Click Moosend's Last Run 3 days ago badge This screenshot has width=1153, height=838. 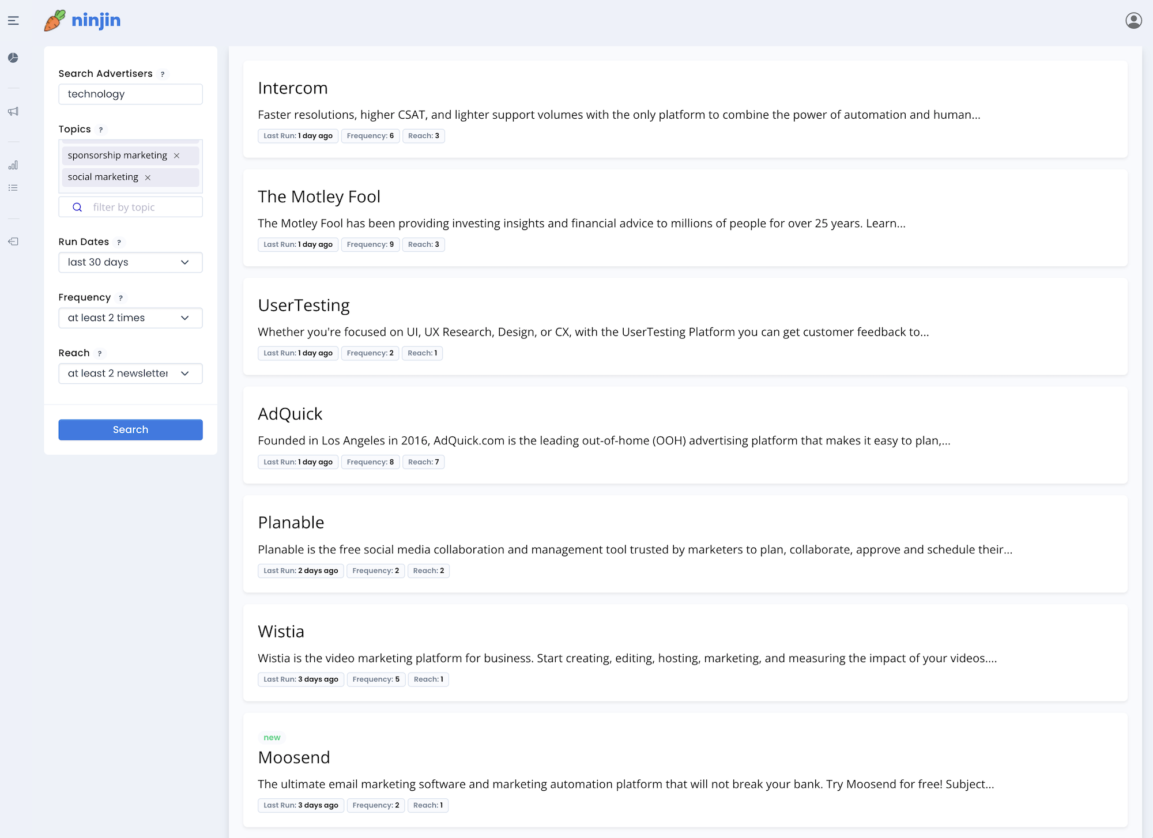[301, 806]
